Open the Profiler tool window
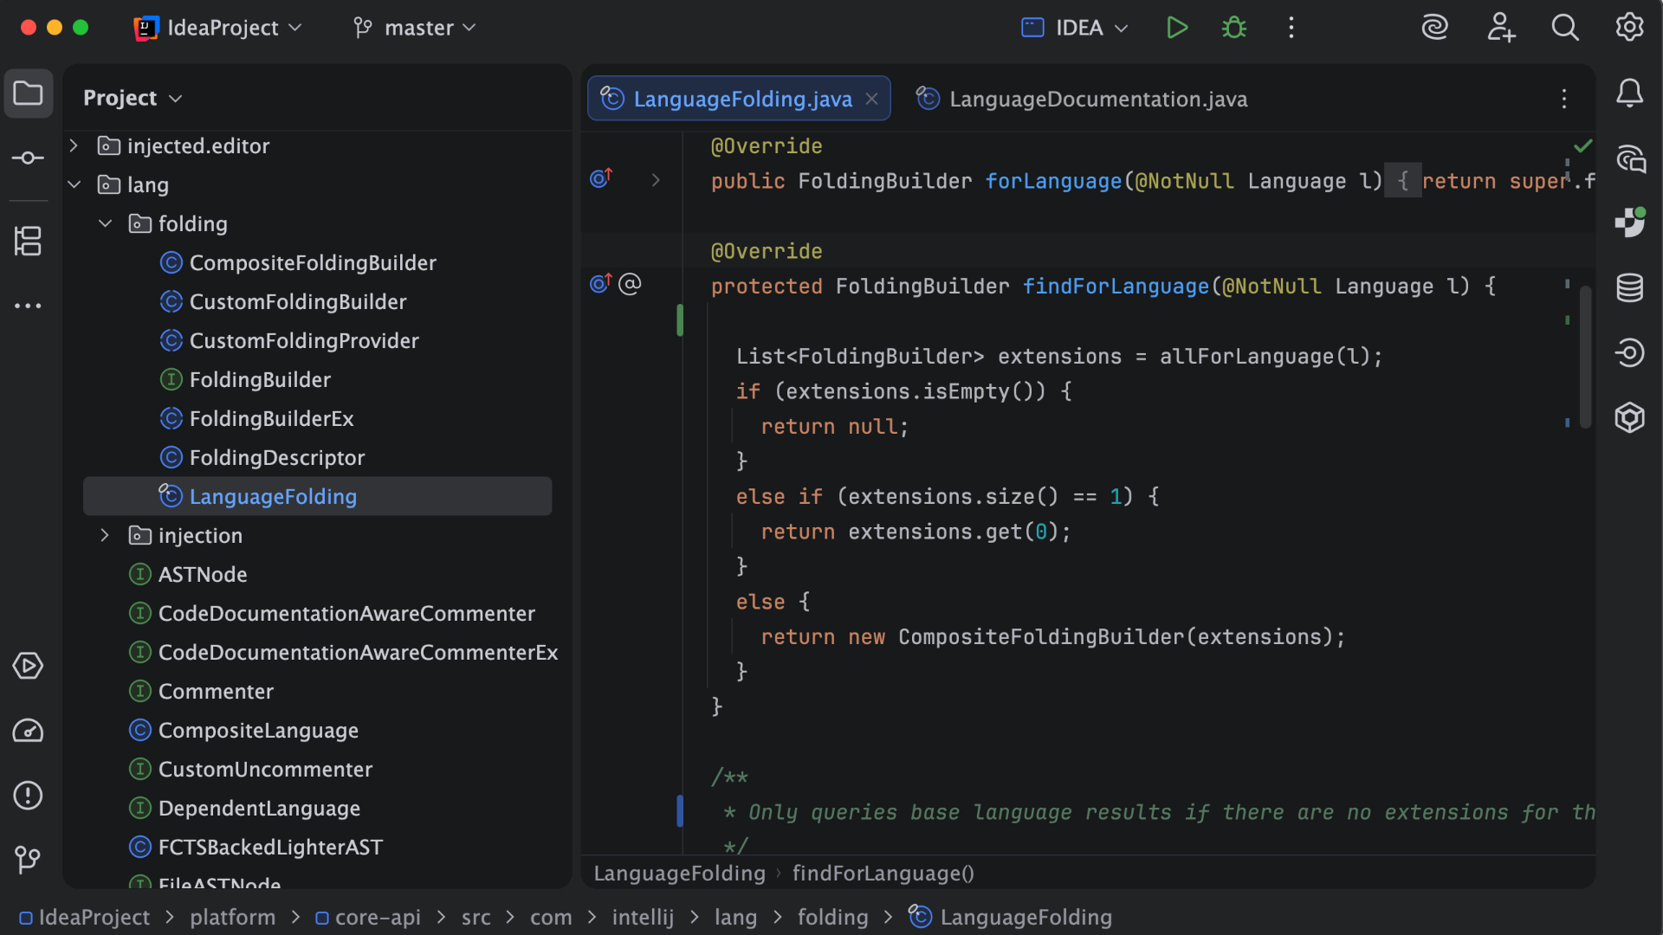 (x=29, y=731)
